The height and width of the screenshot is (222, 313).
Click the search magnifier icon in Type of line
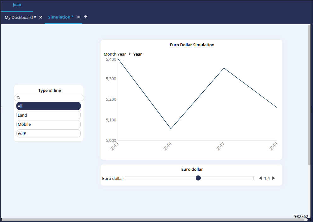[19, 98]
